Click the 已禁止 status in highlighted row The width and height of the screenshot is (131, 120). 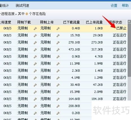point(121,28)
